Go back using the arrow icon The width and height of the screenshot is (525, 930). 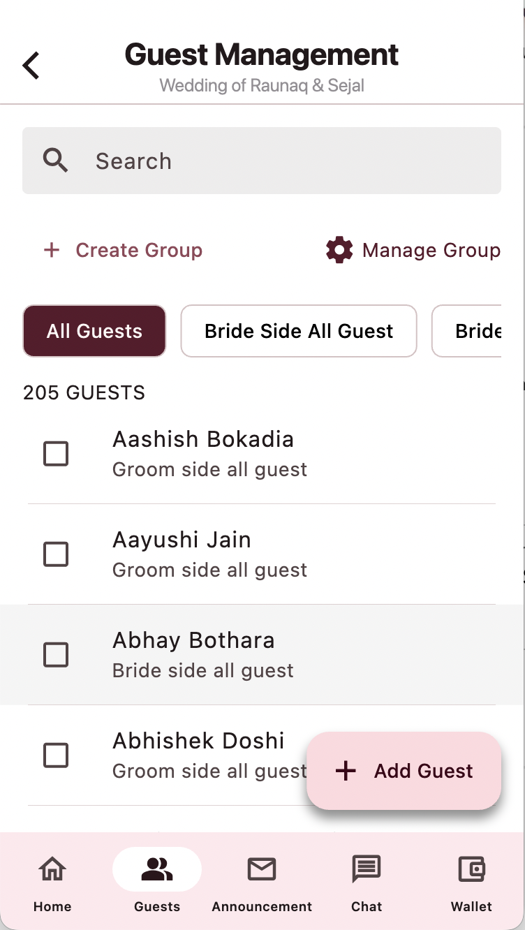click(31, 66)
